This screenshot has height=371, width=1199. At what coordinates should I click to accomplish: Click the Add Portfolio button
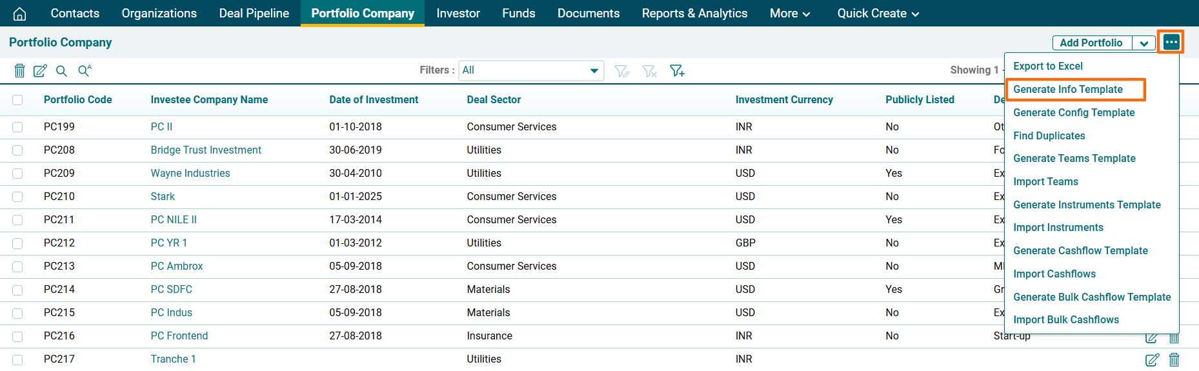pos(1091,43)
